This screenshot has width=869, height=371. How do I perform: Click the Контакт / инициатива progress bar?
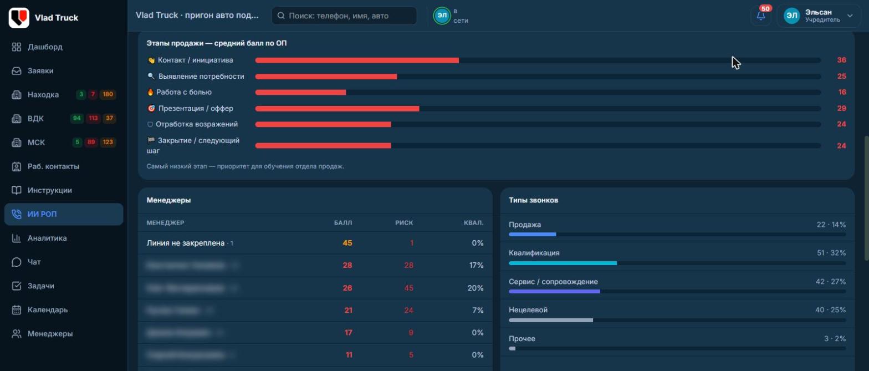538,60
